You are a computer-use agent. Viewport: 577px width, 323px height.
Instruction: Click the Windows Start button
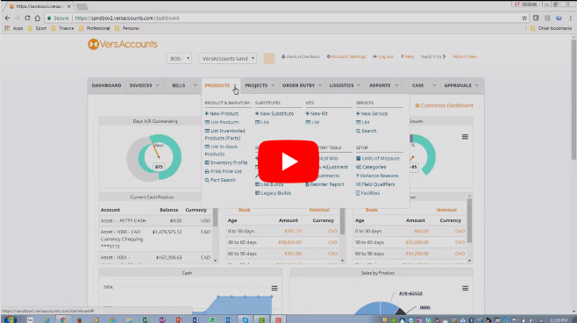coord(10,319)
